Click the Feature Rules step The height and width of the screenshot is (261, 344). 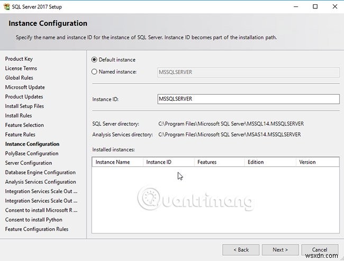20,134
